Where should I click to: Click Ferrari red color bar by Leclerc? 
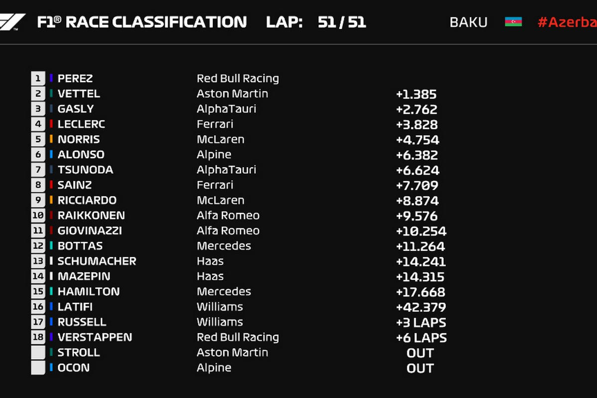[x=51, y=124]
